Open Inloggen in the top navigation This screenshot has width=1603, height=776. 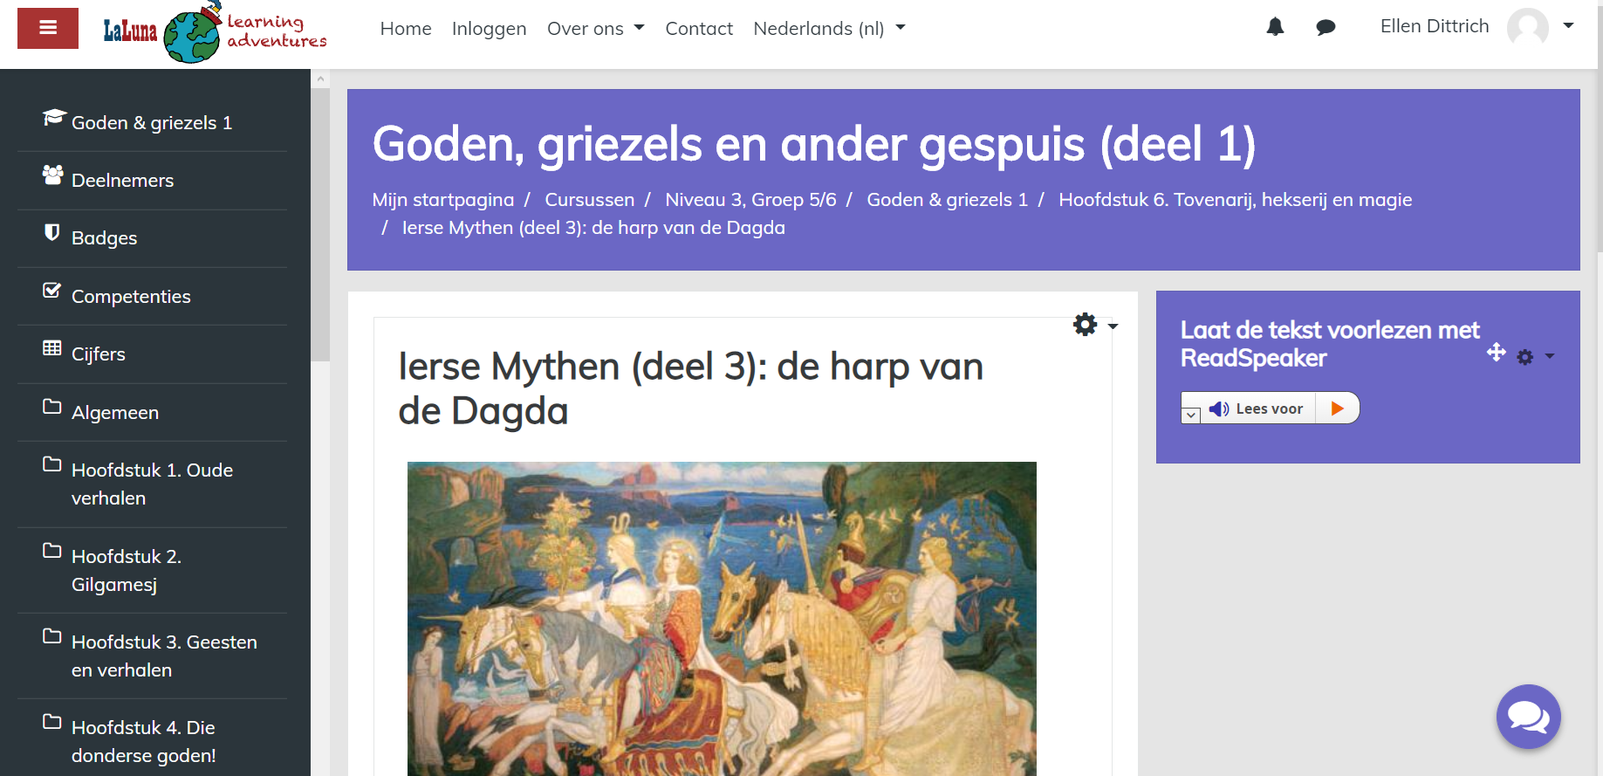coord(490,29)
